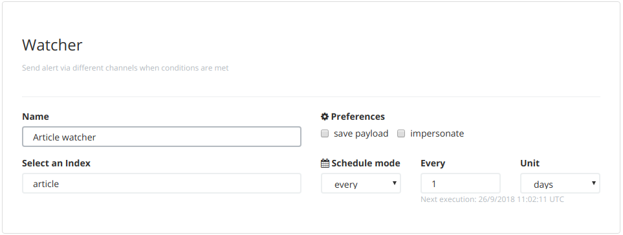
Task: Click the Preferences gear icon
Action: 325,117
